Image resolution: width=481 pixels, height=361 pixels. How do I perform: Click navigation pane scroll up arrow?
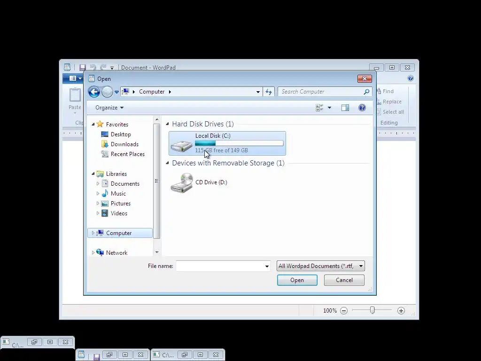[157, 119]
